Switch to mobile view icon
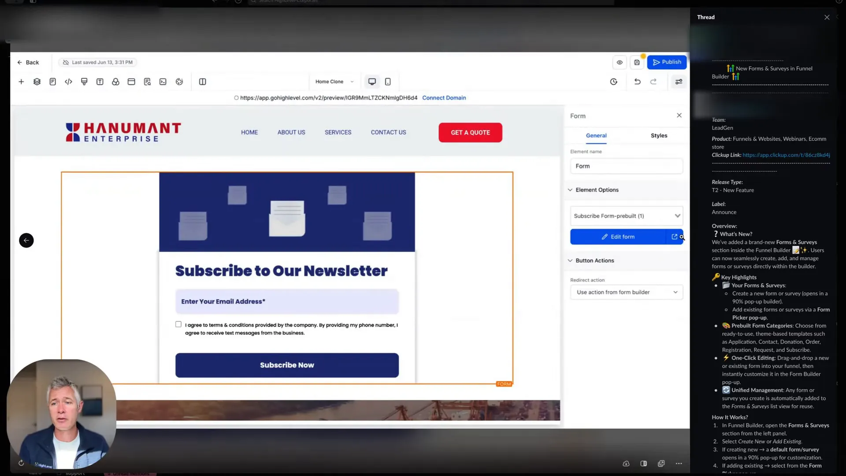 point(388,82)
